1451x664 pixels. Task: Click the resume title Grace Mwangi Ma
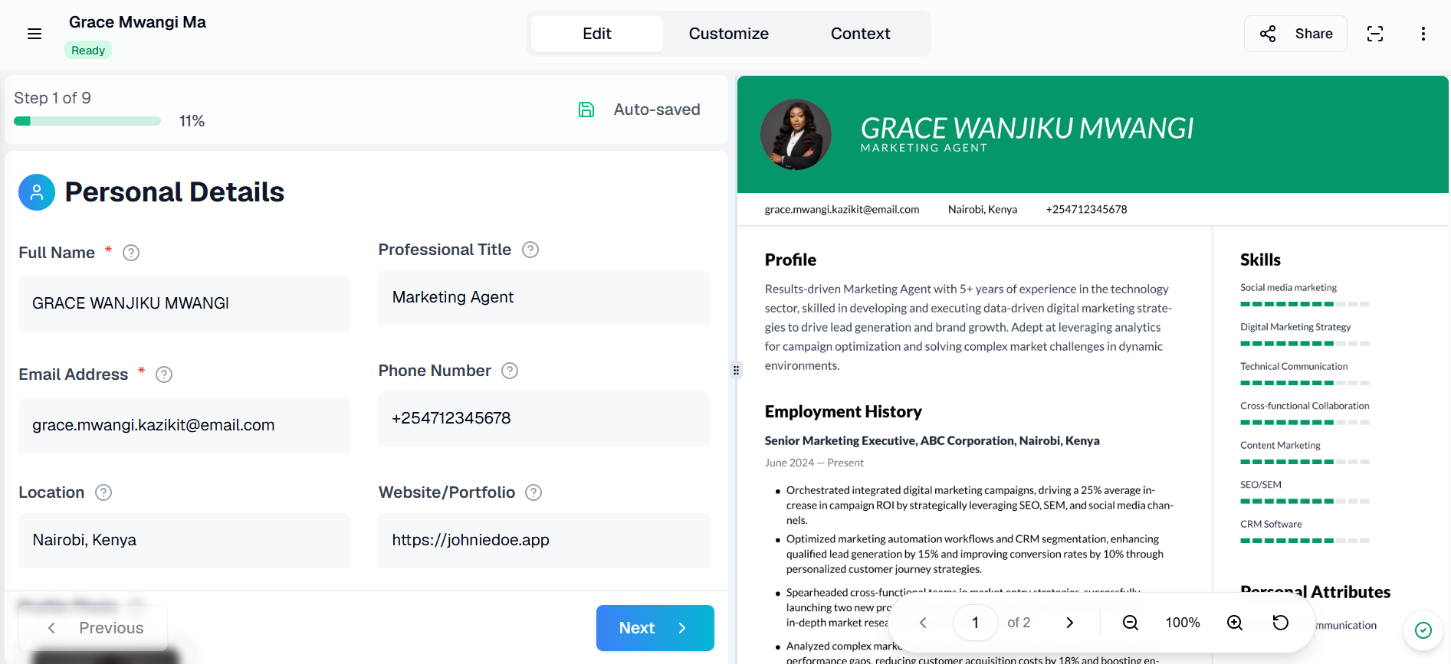tap(137, 22)
